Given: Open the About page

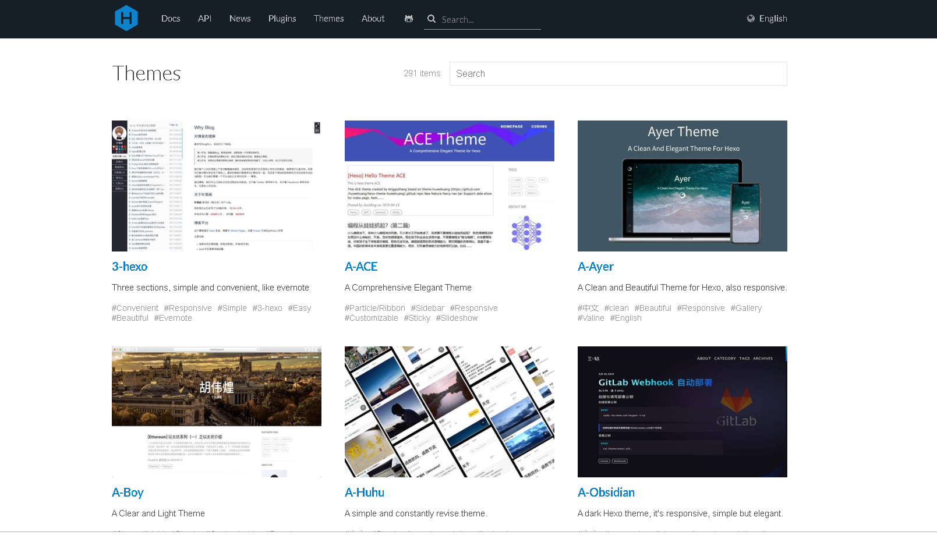Looking at the screenshot, I should tap(373, 19).
